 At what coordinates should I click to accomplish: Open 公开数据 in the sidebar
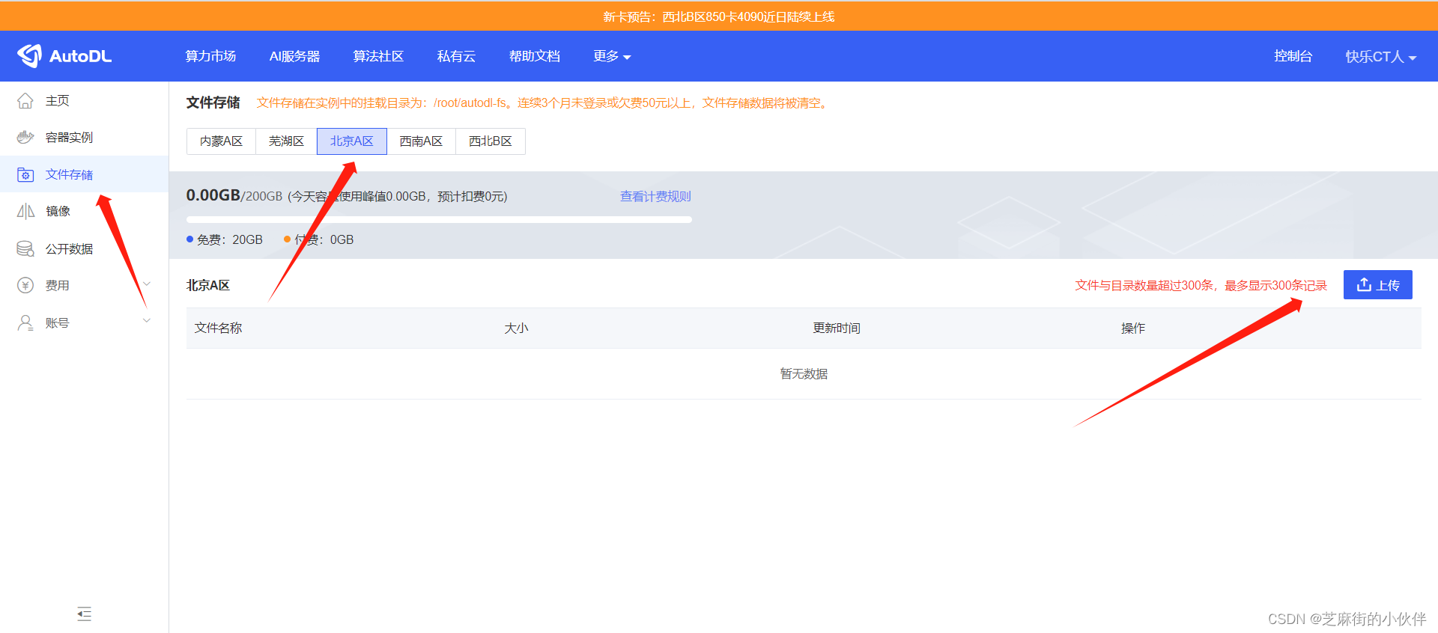click(x=84, y=248)
